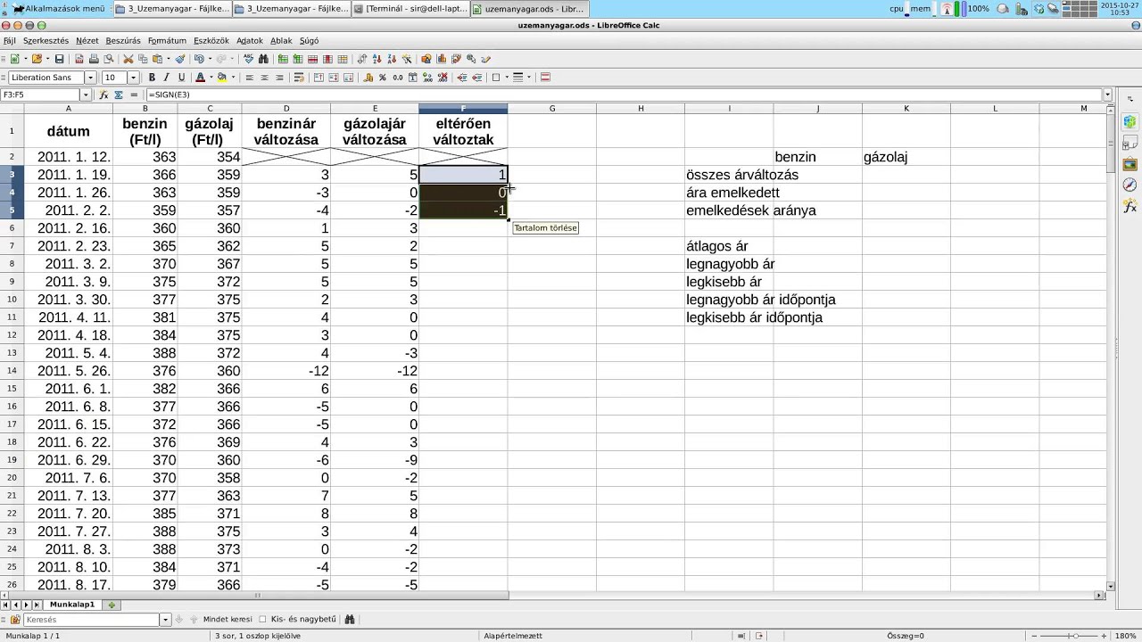Click the Undo arrow icon
Image resolution: width=1142 pixels, height=642 pixels.
pyautogui.click(x=199, y=59)
